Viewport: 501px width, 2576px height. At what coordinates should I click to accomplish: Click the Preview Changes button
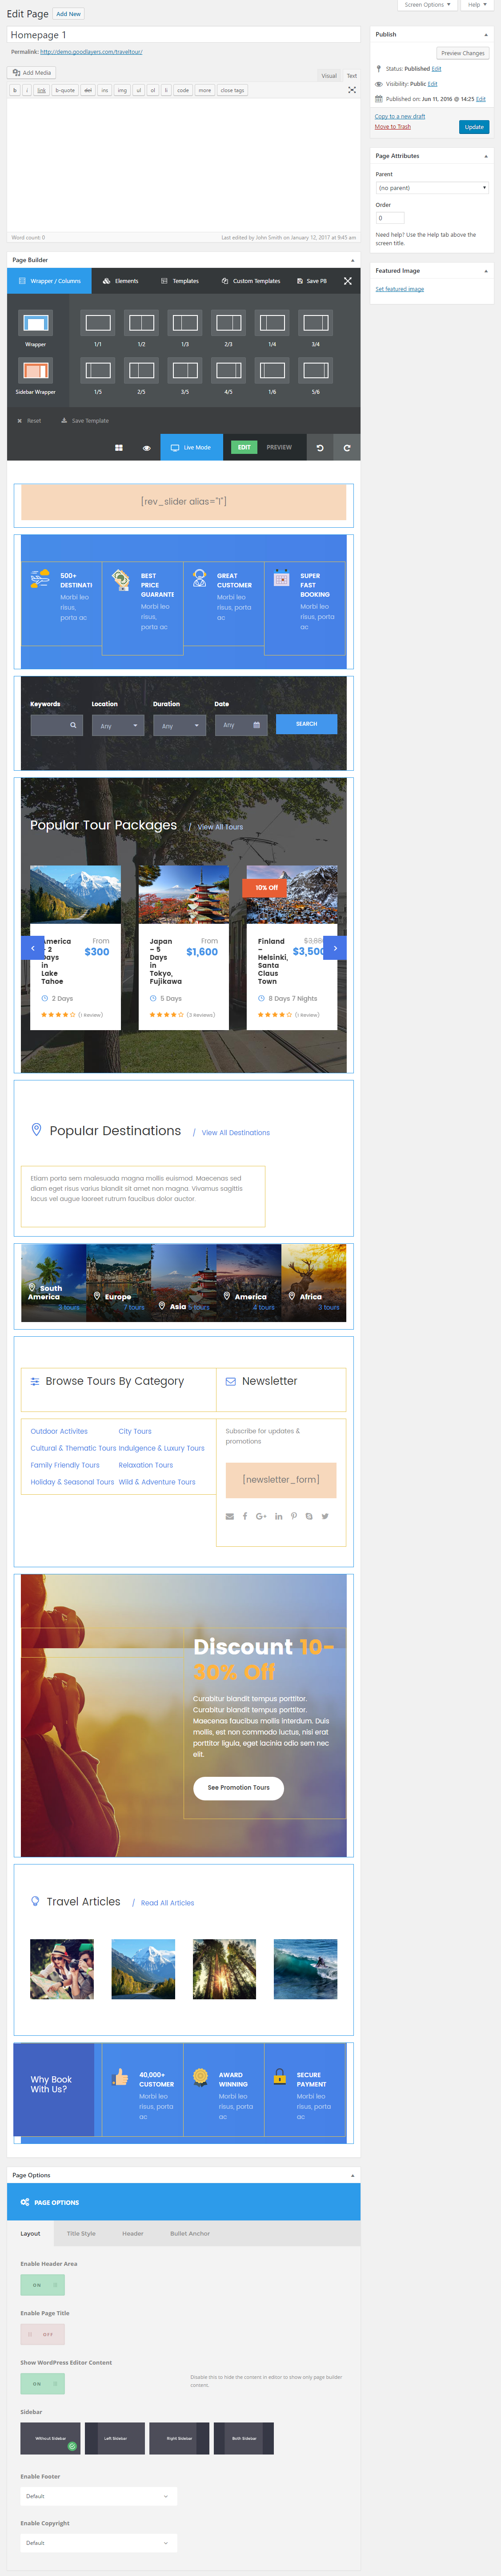[463, 53]
